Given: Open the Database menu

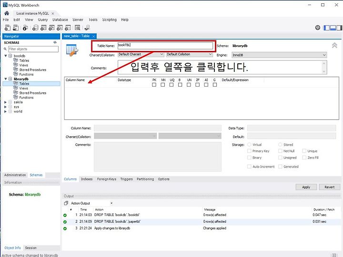Looking at the screenshot, I should click(60, 20).
